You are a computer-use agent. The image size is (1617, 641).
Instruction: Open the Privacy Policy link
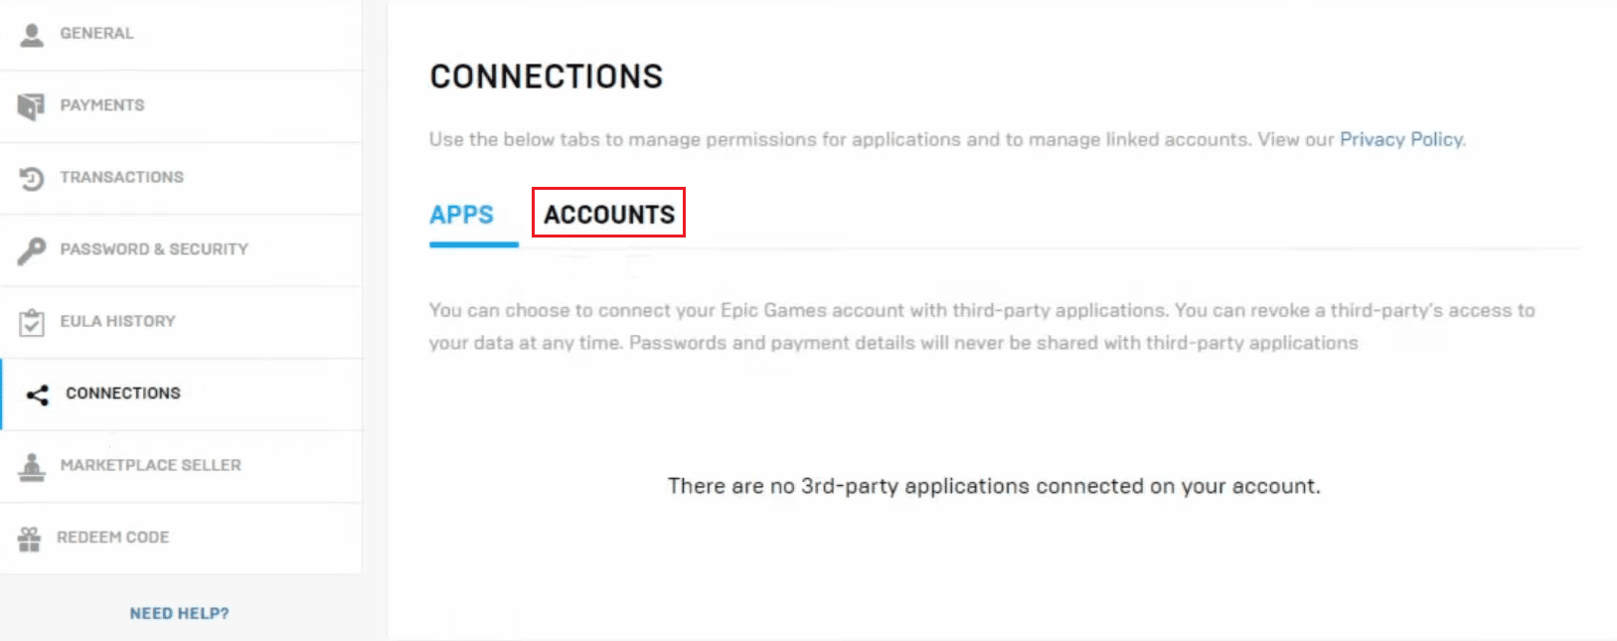click(x=1401, y=139)
